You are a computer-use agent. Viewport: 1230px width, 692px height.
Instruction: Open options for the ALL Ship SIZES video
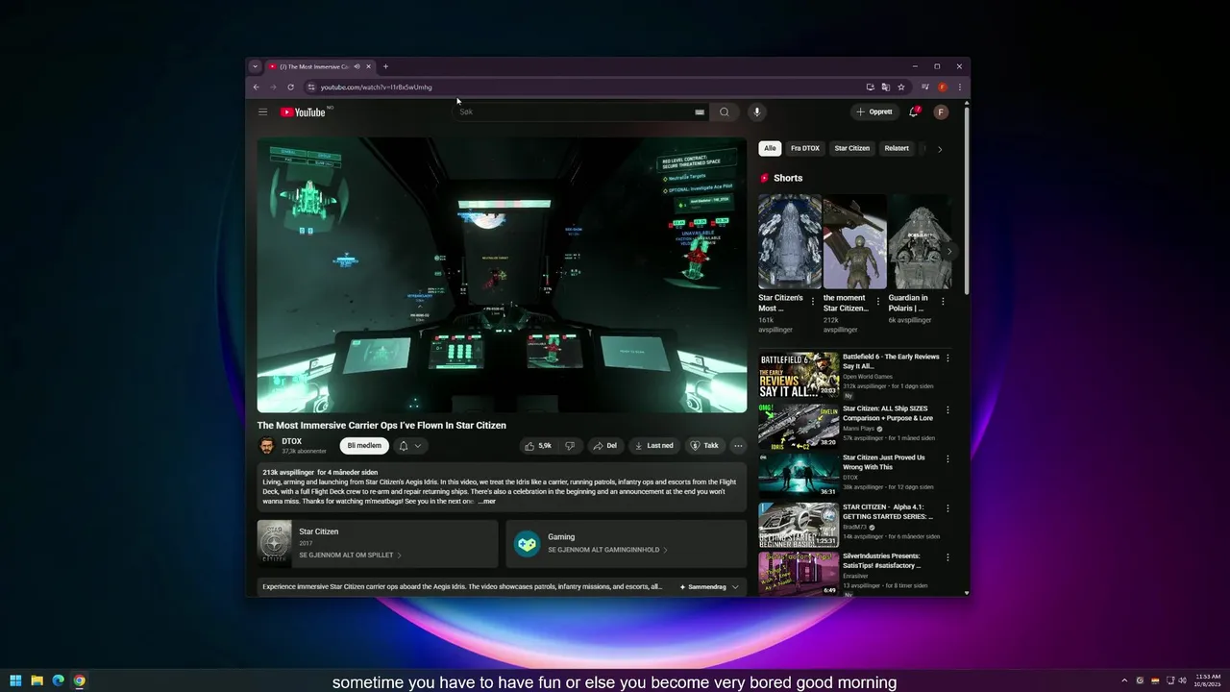(x=947, y=408)
